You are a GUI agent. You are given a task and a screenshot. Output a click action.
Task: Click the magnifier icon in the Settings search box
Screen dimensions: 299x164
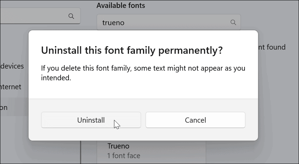coord(71,16)
